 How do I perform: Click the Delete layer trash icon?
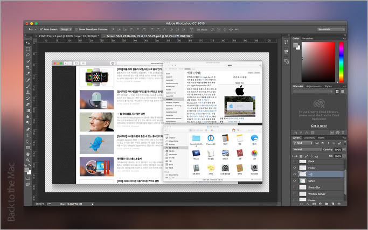(x=339, y=204)
